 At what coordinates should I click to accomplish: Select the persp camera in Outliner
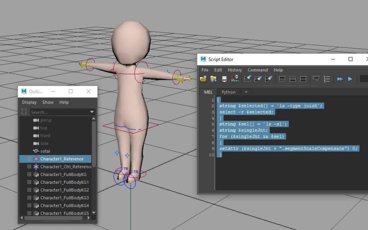[45, 120]
